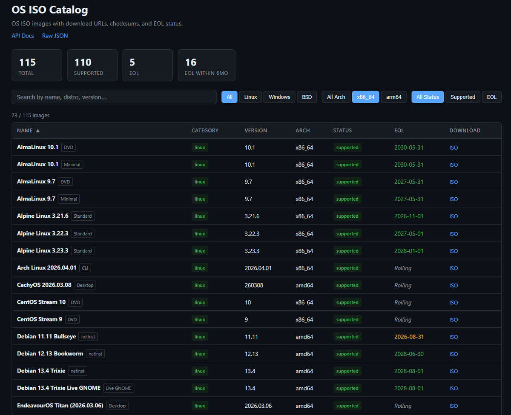Click the CLI tag on Arch Linux
The image size is (511, 415).
85,268
